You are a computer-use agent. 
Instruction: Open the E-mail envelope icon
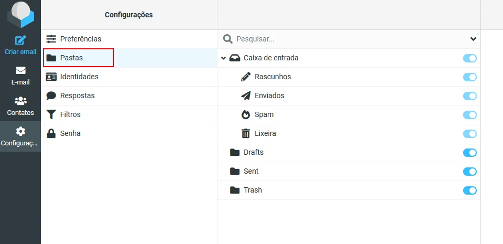pyautogui.click(x=20, y=70)
